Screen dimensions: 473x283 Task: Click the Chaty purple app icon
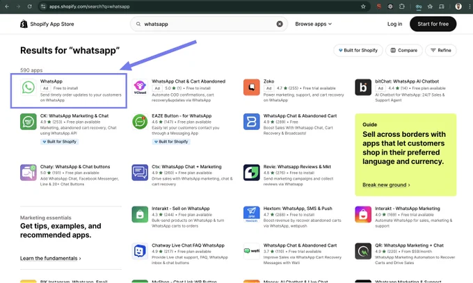pos(28,172)
